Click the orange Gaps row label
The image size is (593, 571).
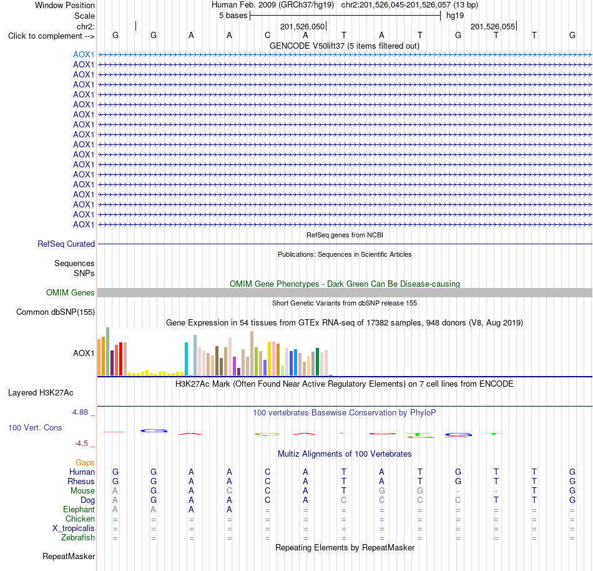(x=85, y=462)
